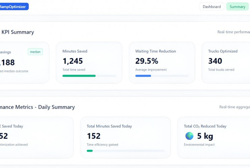Select the Trucks Optimized card
Viewport: 250px width, 168px height.
[226, 62]
